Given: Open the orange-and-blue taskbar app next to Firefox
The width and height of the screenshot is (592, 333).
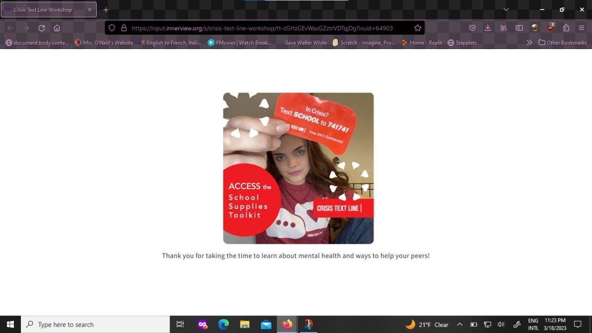Looking at the screenshot, I should click(308, 324).
